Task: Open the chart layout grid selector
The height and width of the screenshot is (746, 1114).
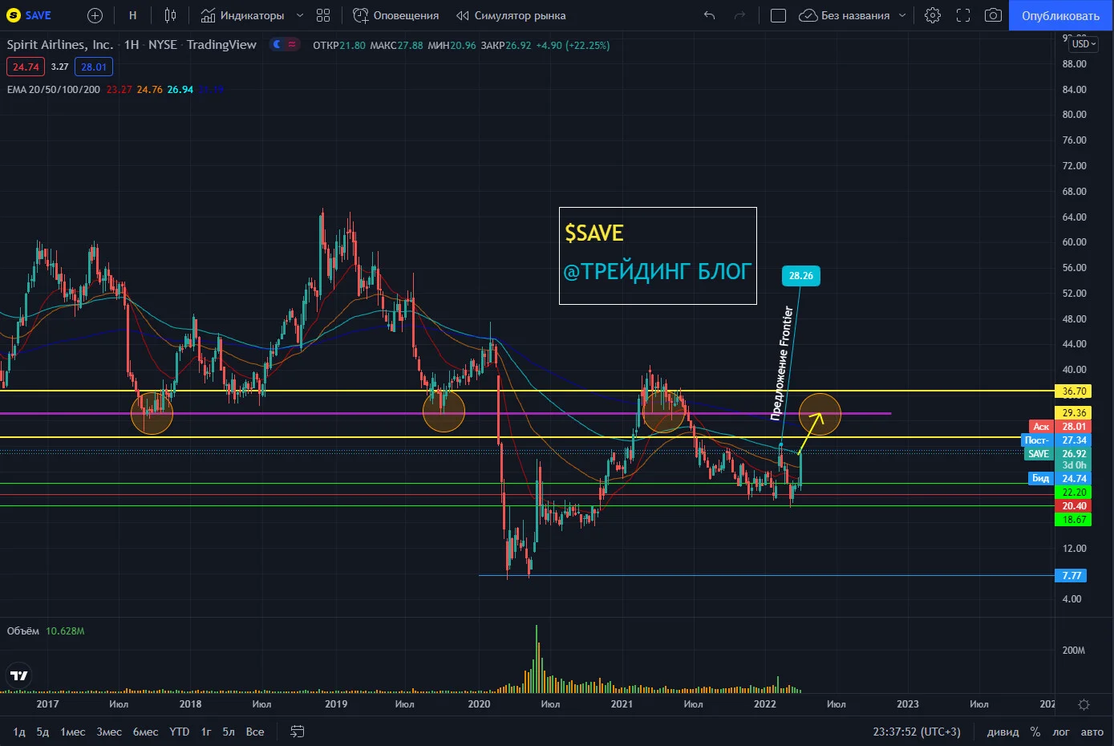Action: pyautogui.click(x=323, y=15)
